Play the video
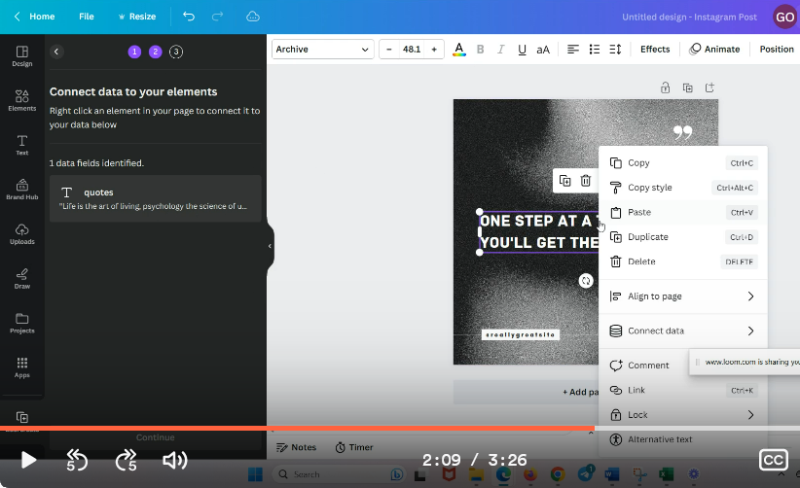This screenshot has width=800, height=488. [x=28, y=460]
